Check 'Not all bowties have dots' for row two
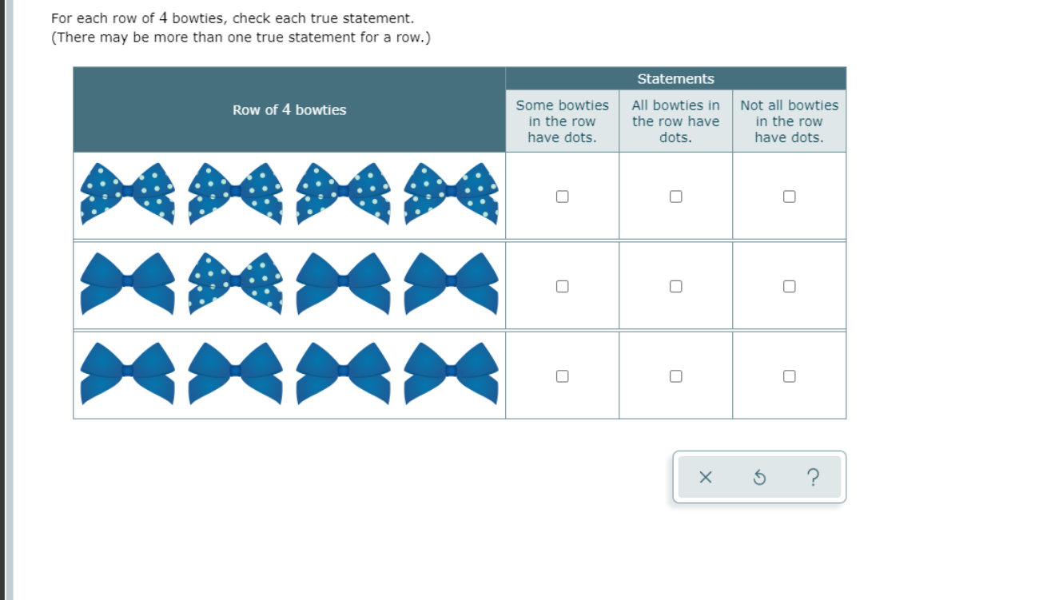Viewport: 1043px width, 600px height. point(789,284)
